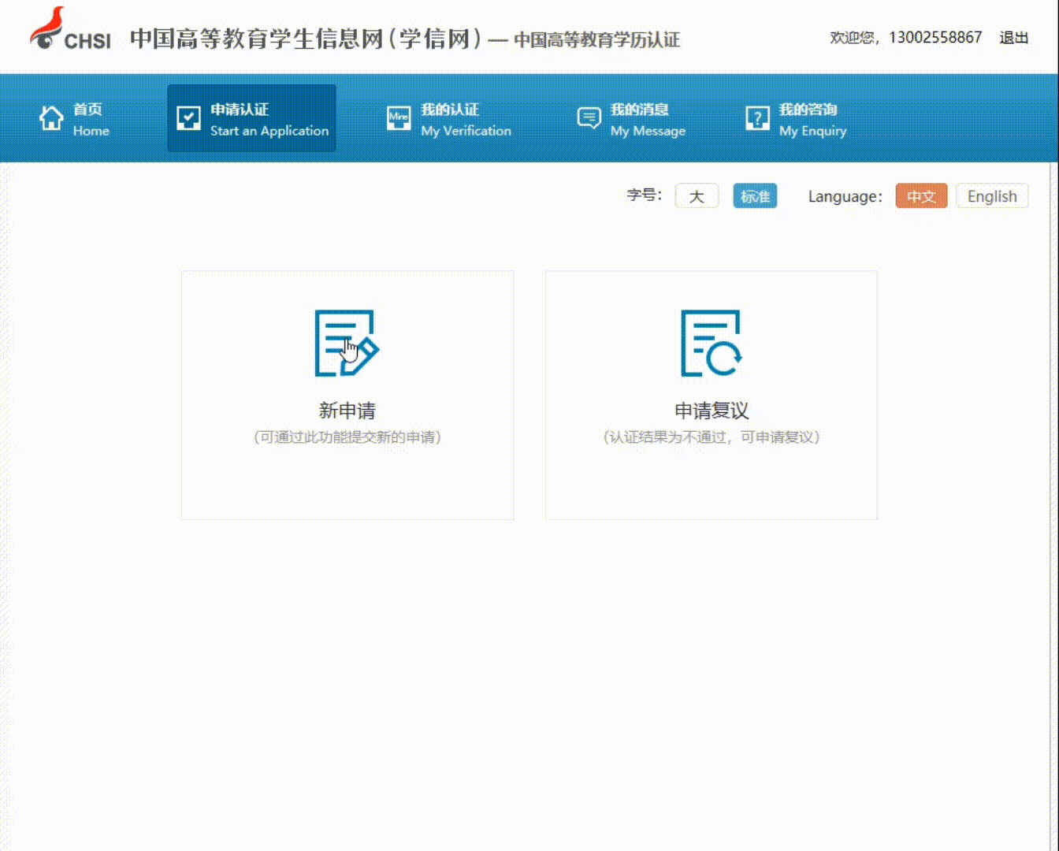The image size is (1059, 851).
Task: Click the 中国高等教育学历认证 subtitle
Action: click(x=596, y=39)
